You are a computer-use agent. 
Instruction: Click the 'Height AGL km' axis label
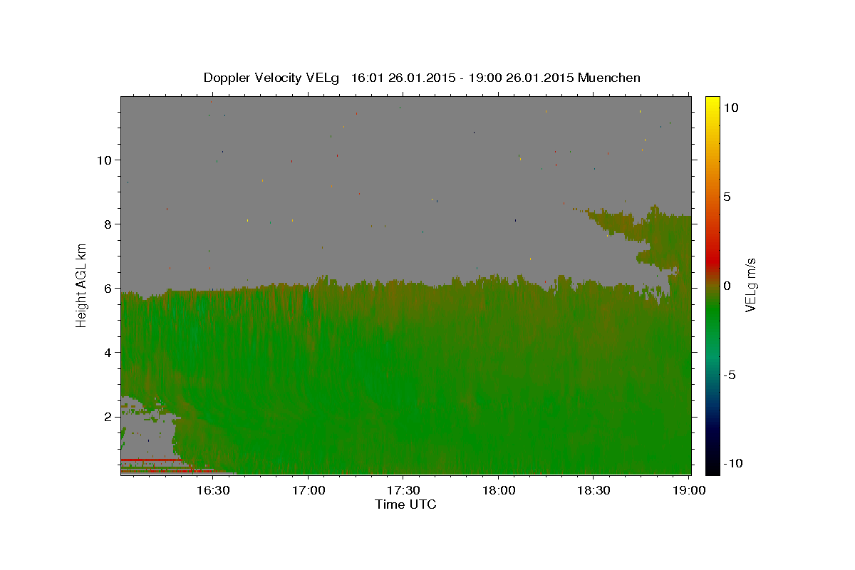(81, 286)
